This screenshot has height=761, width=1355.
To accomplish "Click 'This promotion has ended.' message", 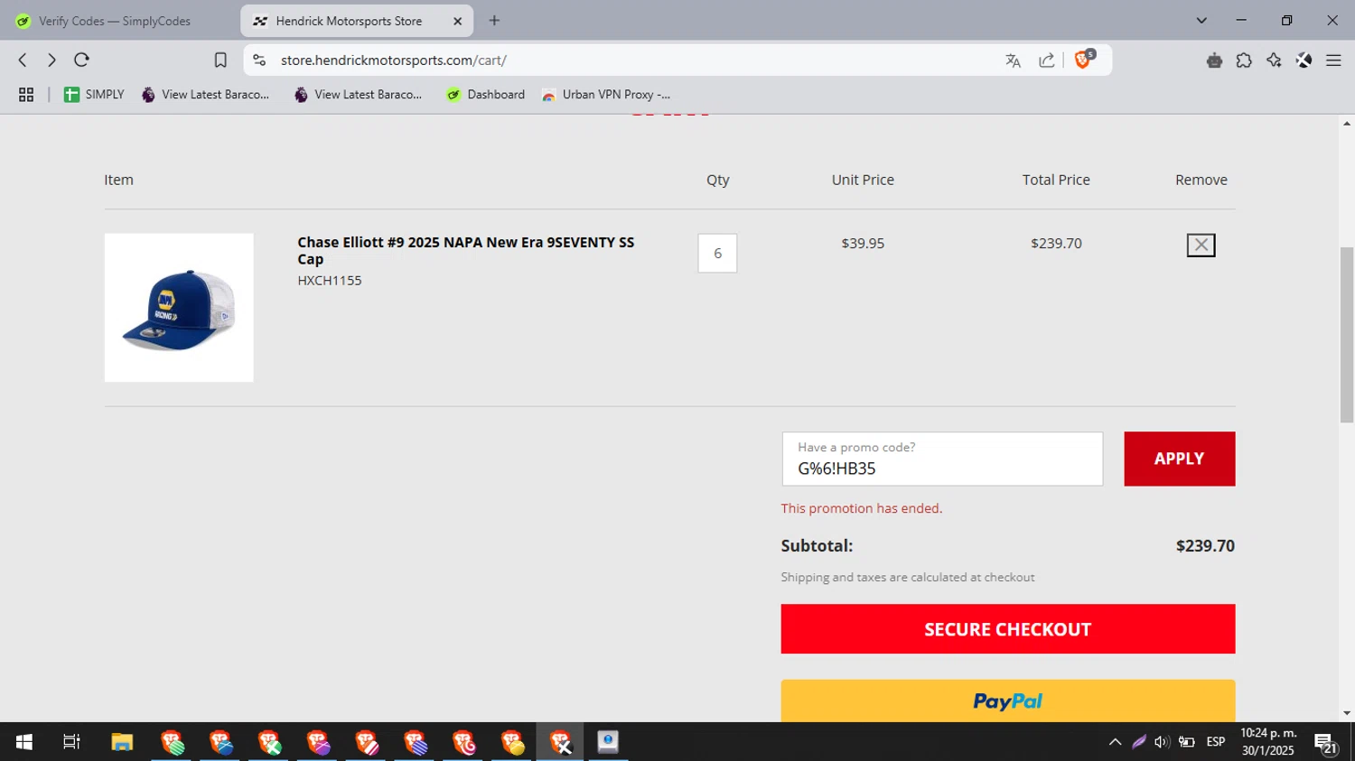I will pyautogui.click(x=862, y=508).
